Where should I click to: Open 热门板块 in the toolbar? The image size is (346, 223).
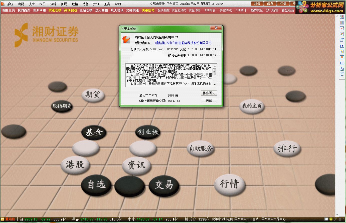point(272,10)
